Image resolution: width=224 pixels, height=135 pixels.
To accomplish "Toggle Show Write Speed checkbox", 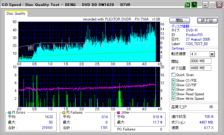I will pos(173,98).
